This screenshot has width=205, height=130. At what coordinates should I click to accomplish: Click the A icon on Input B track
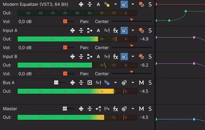[98, 57]
